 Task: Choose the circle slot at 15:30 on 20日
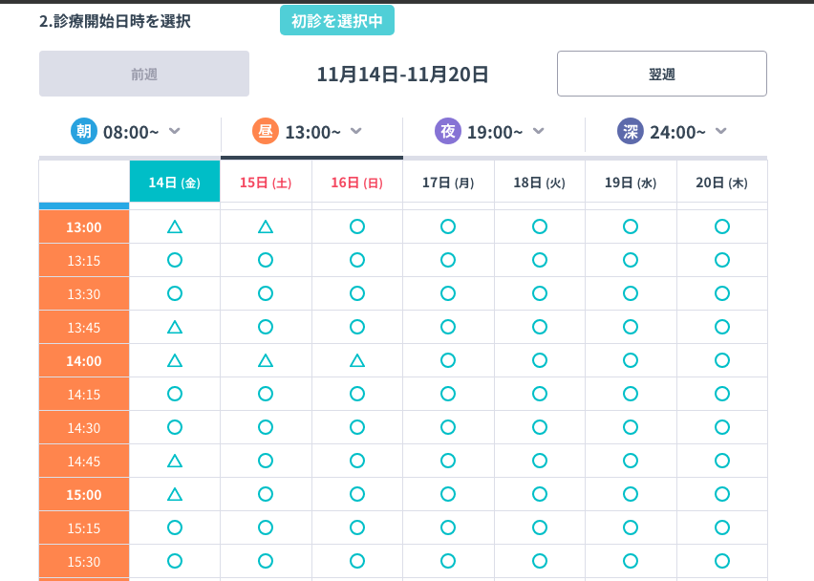point(722,561)
